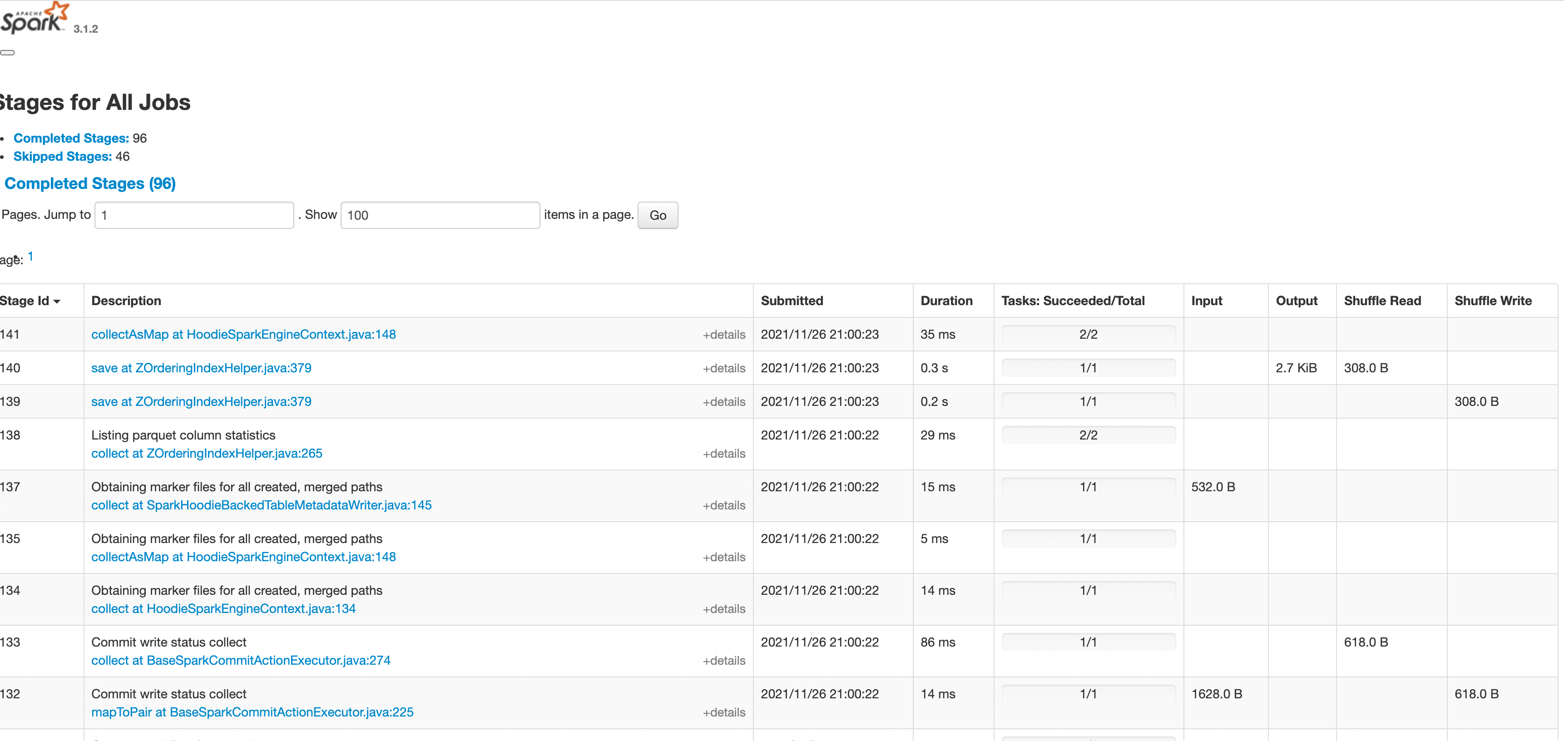Screen dimensions: 1564x741
Task: Open collect at SparkHoodieBackedTableMetadataWriter.java:145 link
Action: click(261, 505)
